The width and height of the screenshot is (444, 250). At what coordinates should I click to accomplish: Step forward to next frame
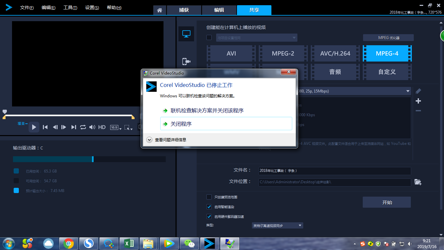[64, 127]
